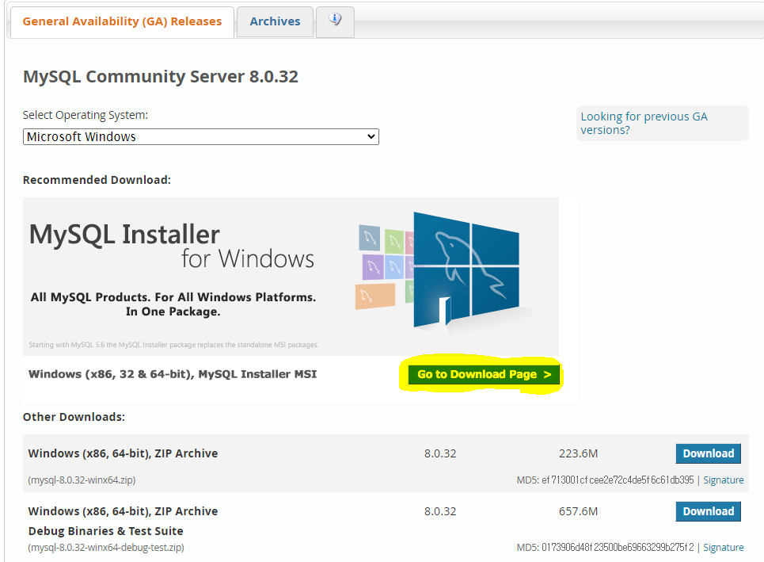Expand the Select Operating System dropdown
Screen dimensions: 764x562
coord(201,136)
